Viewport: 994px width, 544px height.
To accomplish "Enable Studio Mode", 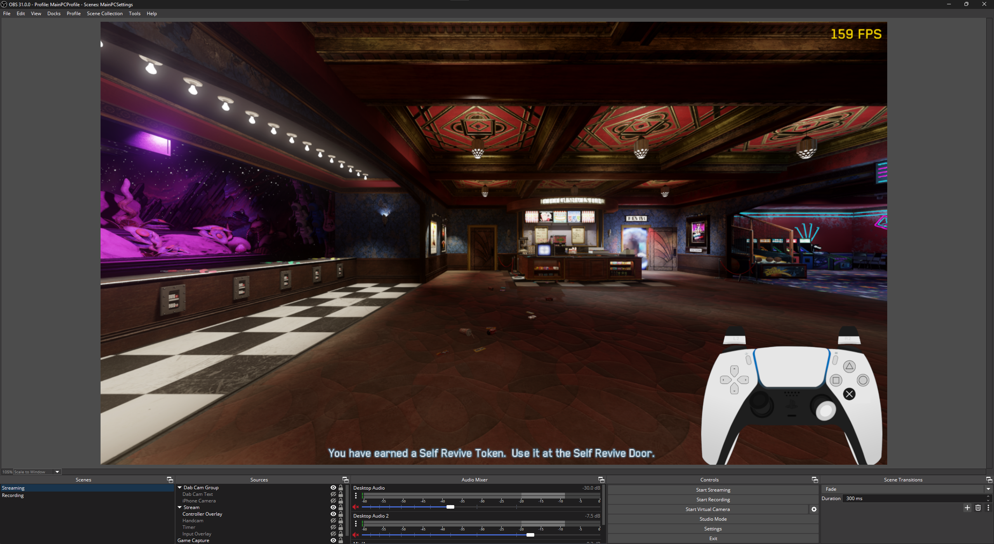I will tap(713, 519).
